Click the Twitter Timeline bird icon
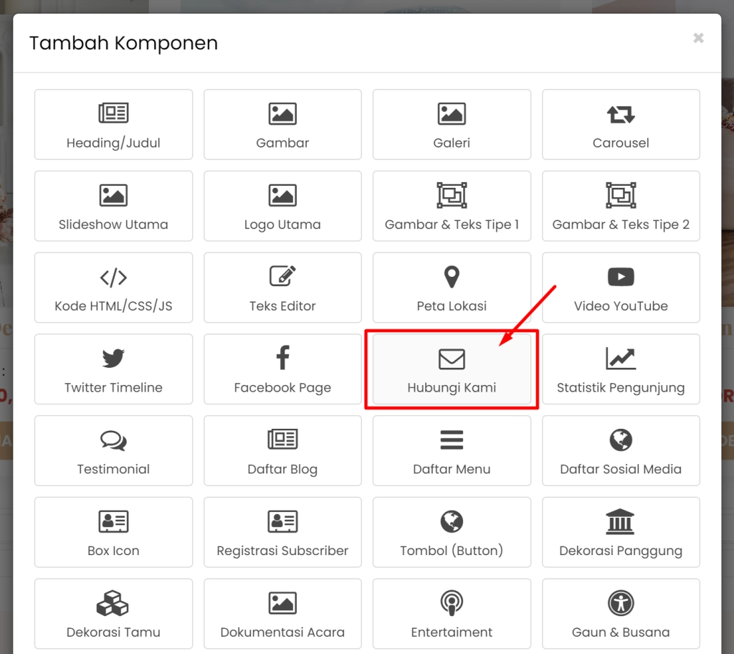 [x=113, y=358]
